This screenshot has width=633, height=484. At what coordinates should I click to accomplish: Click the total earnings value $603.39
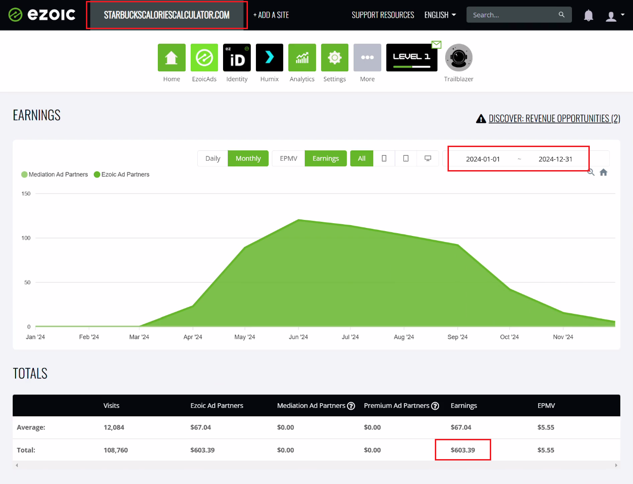463,450
